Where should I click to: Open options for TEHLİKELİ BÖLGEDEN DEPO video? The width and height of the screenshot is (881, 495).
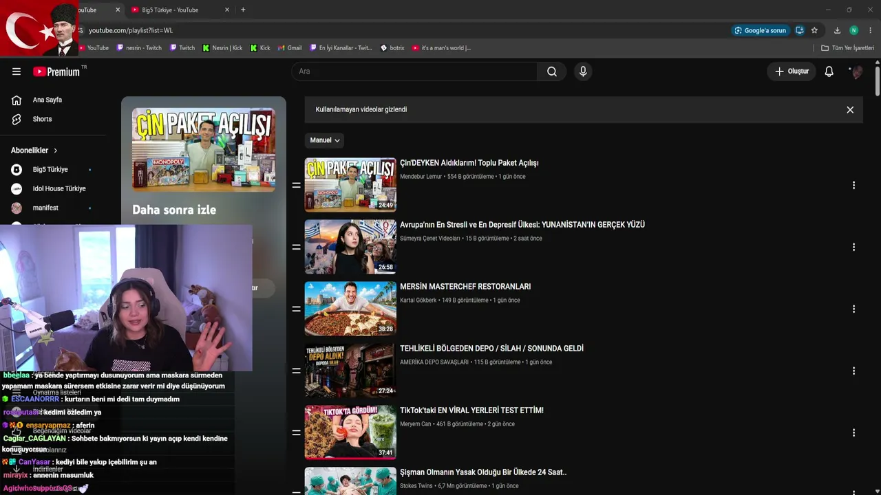pos(853,371)
